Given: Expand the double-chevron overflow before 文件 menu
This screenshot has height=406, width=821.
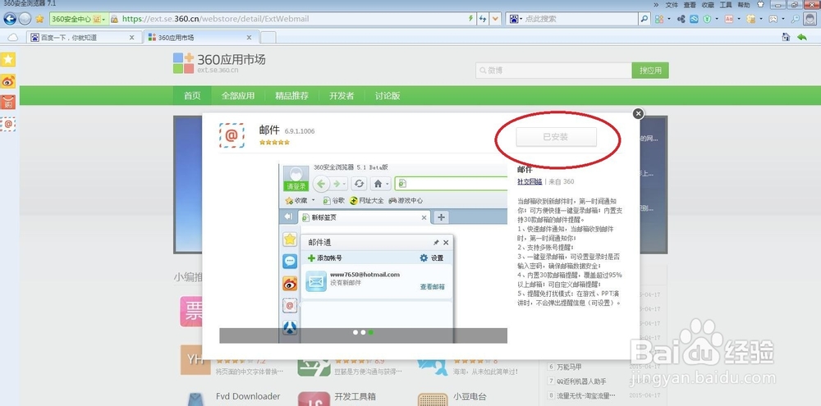Looking at the screenshot, I should coord(656,5).
